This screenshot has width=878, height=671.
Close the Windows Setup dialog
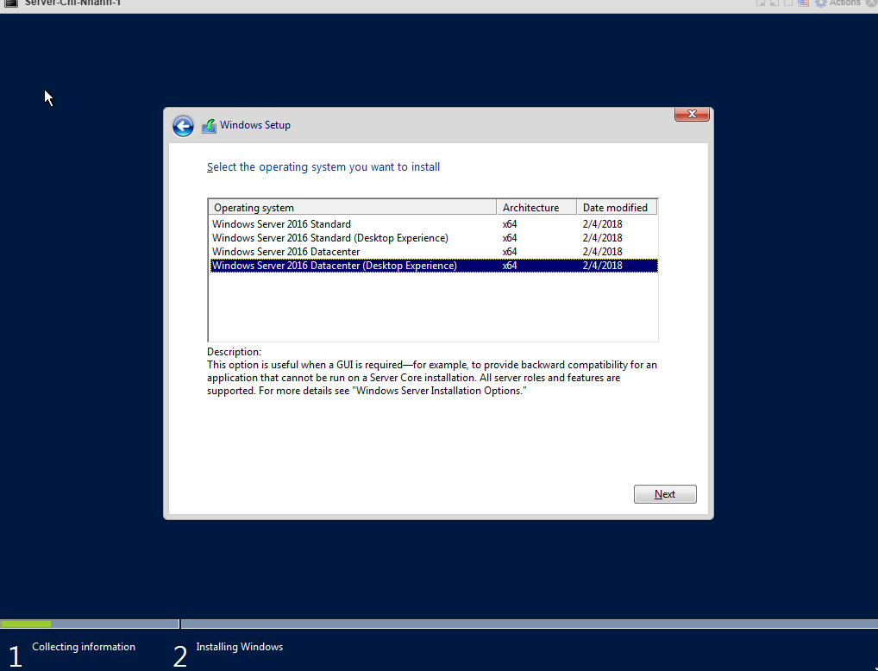[x=692, y=115]
